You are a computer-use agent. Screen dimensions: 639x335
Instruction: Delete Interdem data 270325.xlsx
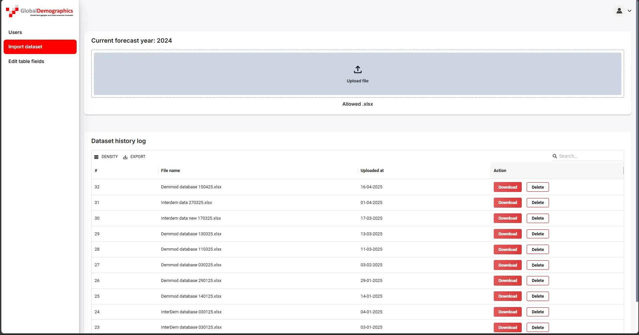(x=537, y=203)
